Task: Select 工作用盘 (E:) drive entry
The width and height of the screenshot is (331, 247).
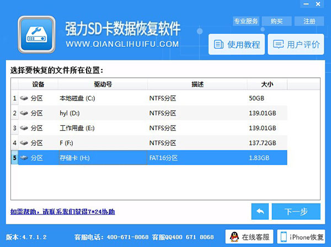Action: [77, 128]
